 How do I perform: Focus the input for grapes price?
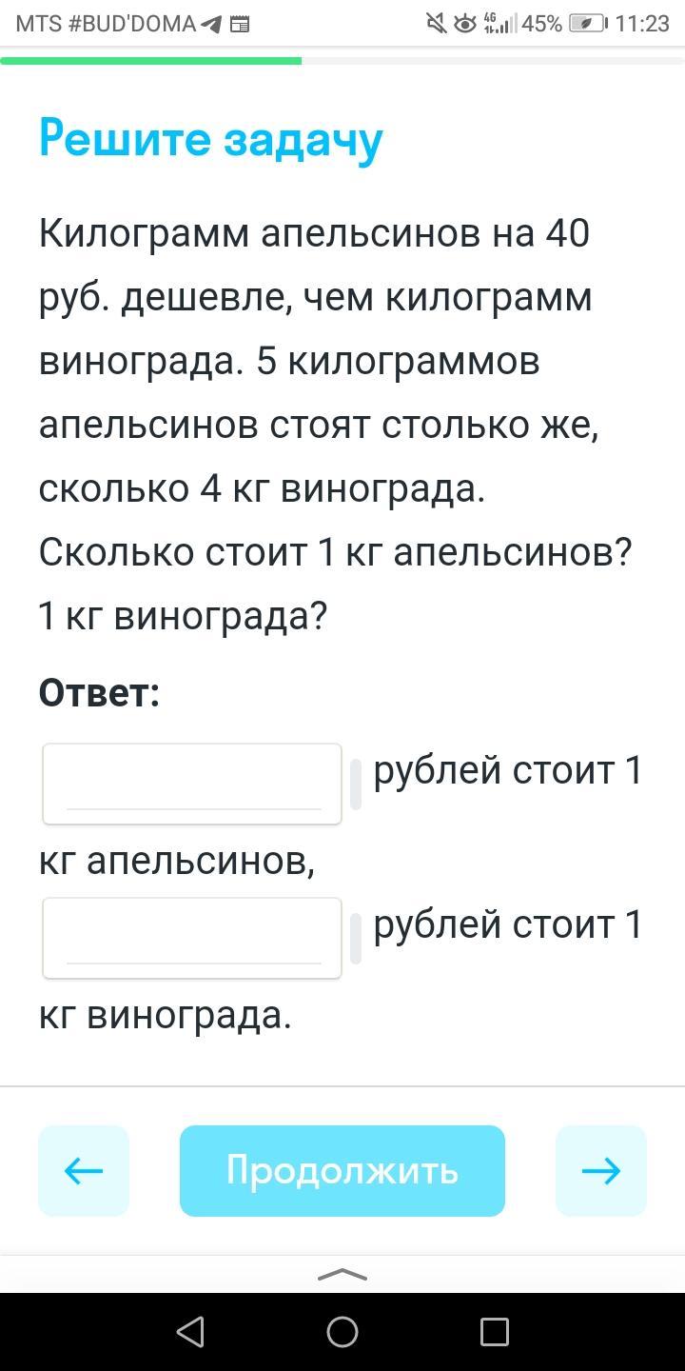pyautogui.click(x=192, y=938)
